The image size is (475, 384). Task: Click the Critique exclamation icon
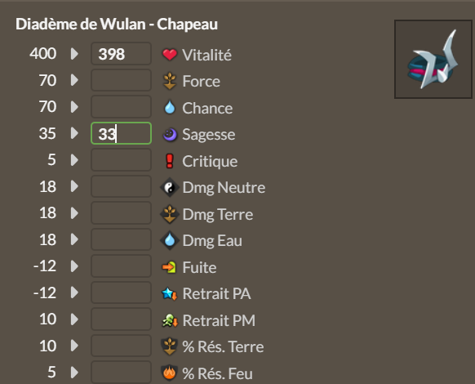pos(170,161)
